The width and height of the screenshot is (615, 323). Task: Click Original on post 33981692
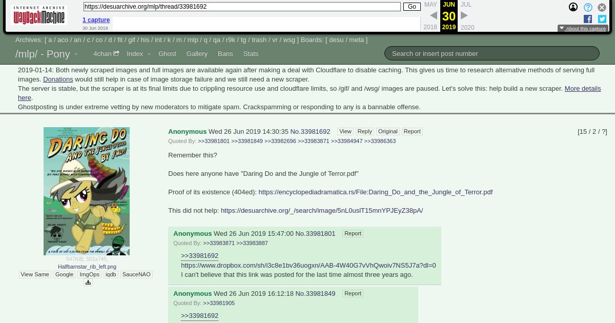pyautogui.click(x=387, y=131)
